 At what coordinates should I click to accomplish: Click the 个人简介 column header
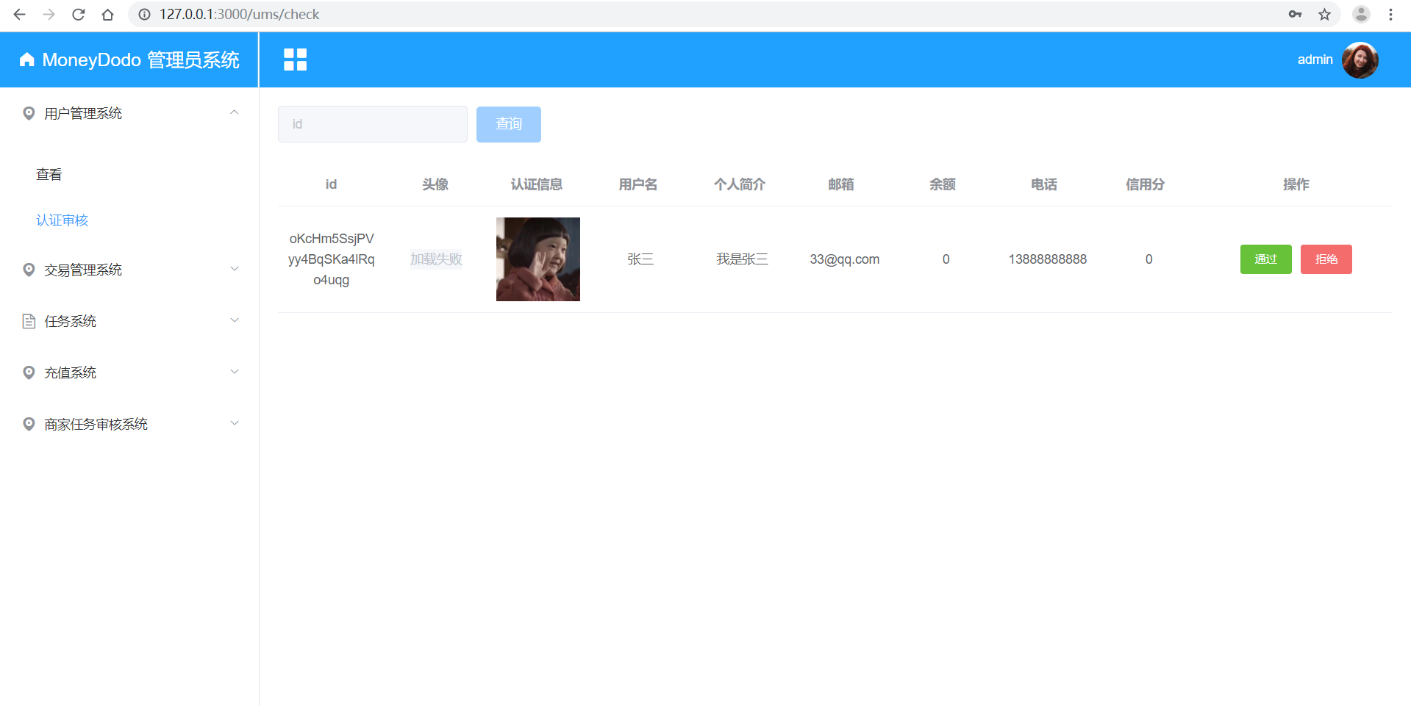coord(740,184)
